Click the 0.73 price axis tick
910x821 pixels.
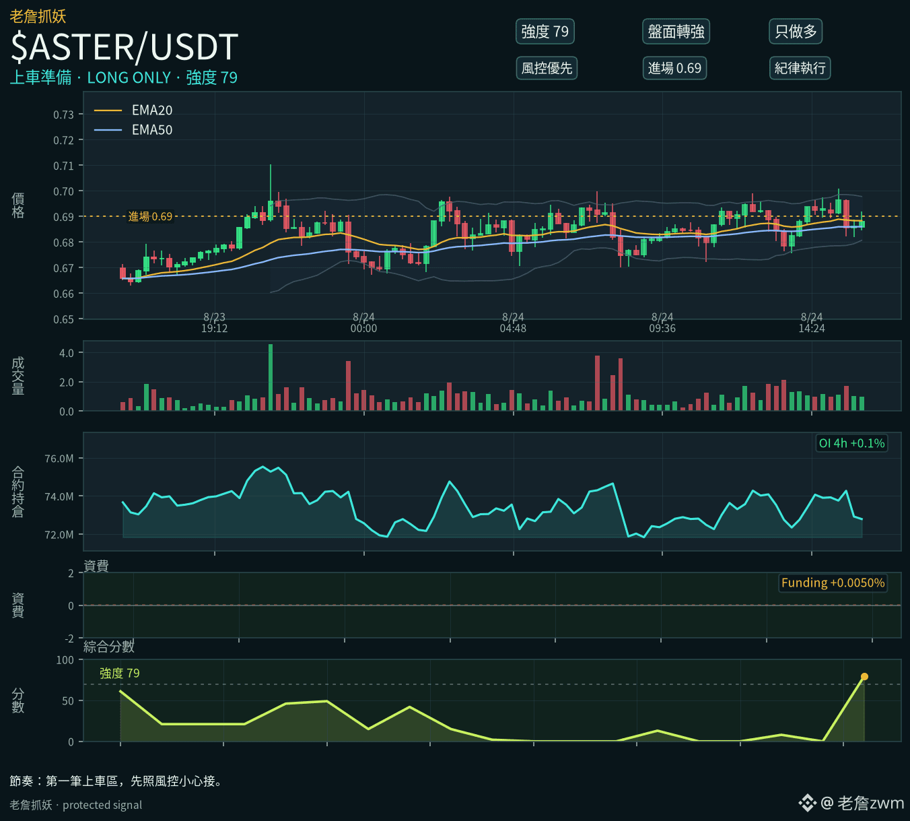64,114
